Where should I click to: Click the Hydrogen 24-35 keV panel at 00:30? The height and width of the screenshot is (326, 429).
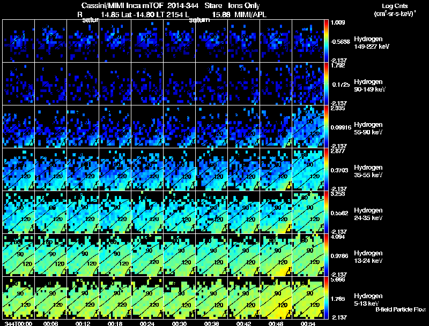(179, 213)
